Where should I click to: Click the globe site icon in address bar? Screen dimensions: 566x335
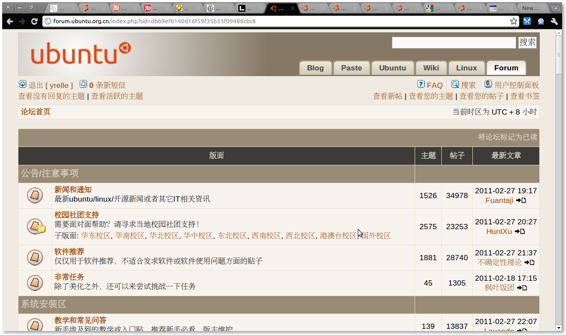pyautogui.click(x=48, y=21)
